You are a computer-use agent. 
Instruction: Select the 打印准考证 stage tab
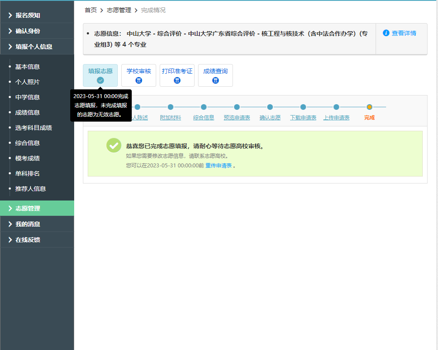point(177,75)
